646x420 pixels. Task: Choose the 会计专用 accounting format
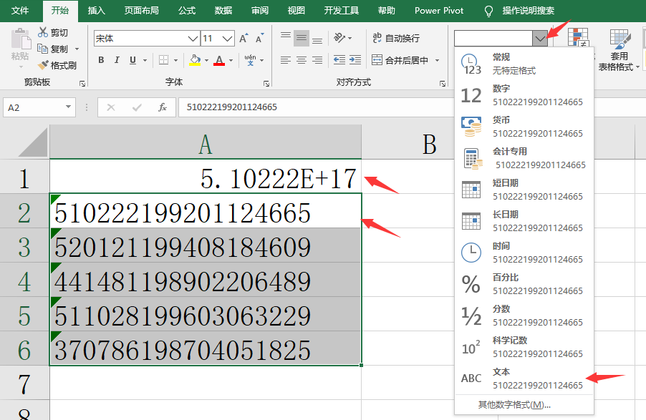click(x=524, y=158)
